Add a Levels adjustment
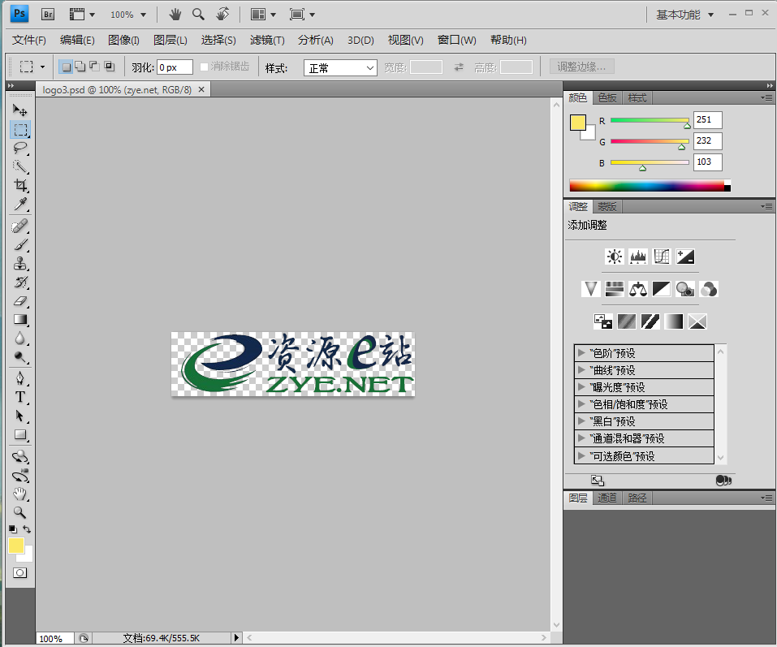Screen dimensions: 777x647 coord(637,257)
